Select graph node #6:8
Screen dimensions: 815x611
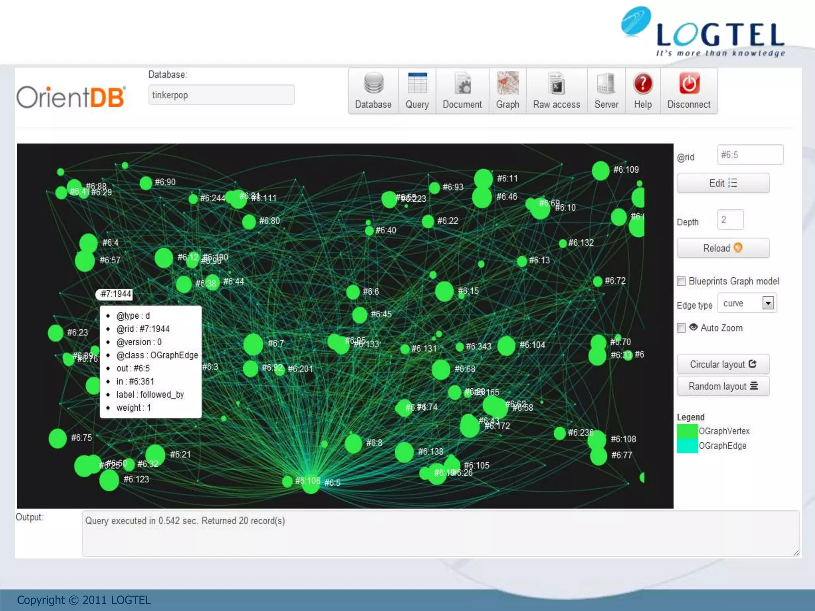(x=353, y=444)
